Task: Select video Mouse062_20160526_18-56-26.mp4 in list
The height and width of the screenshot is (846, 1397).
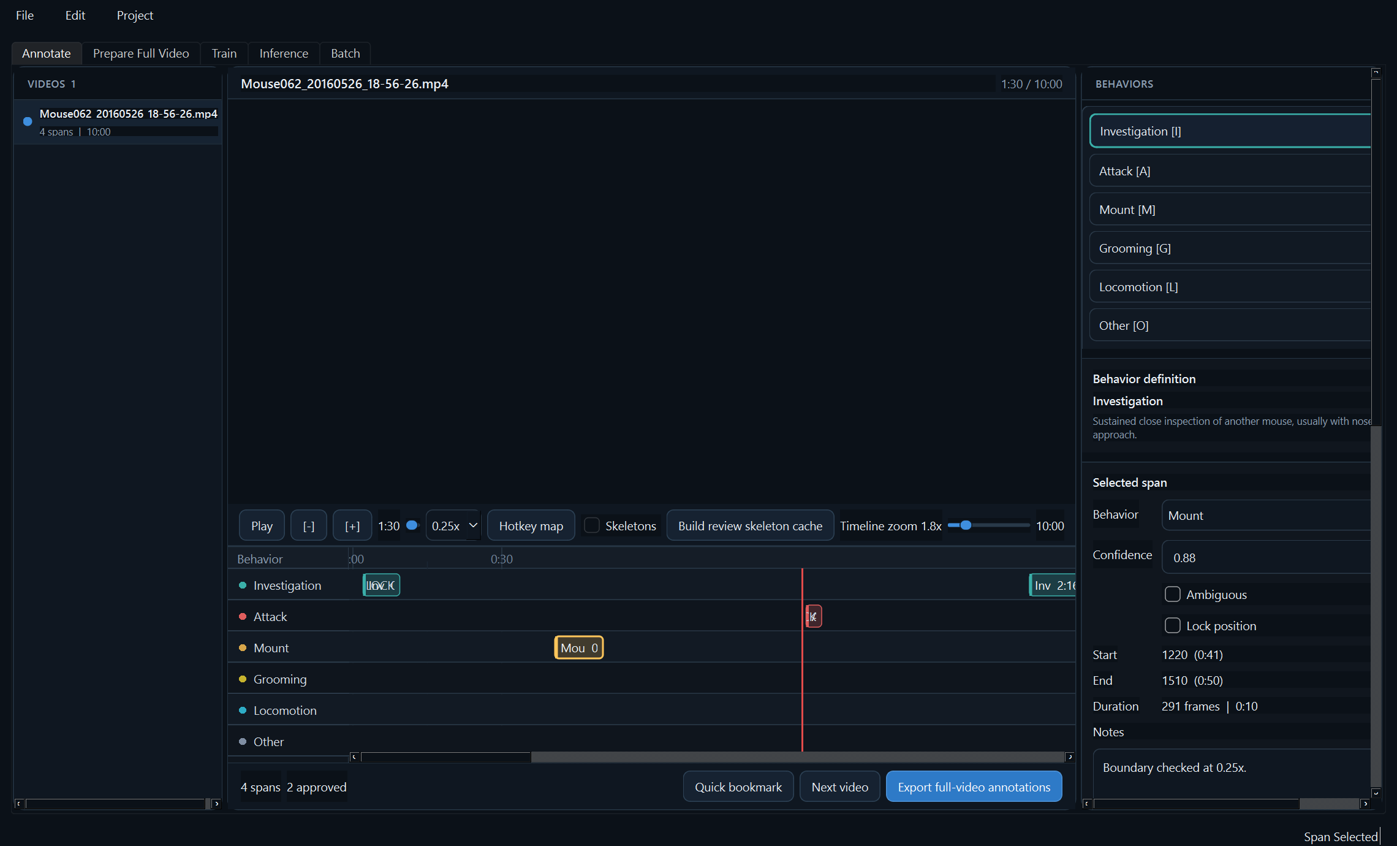Action: click(x=118, y=122)
